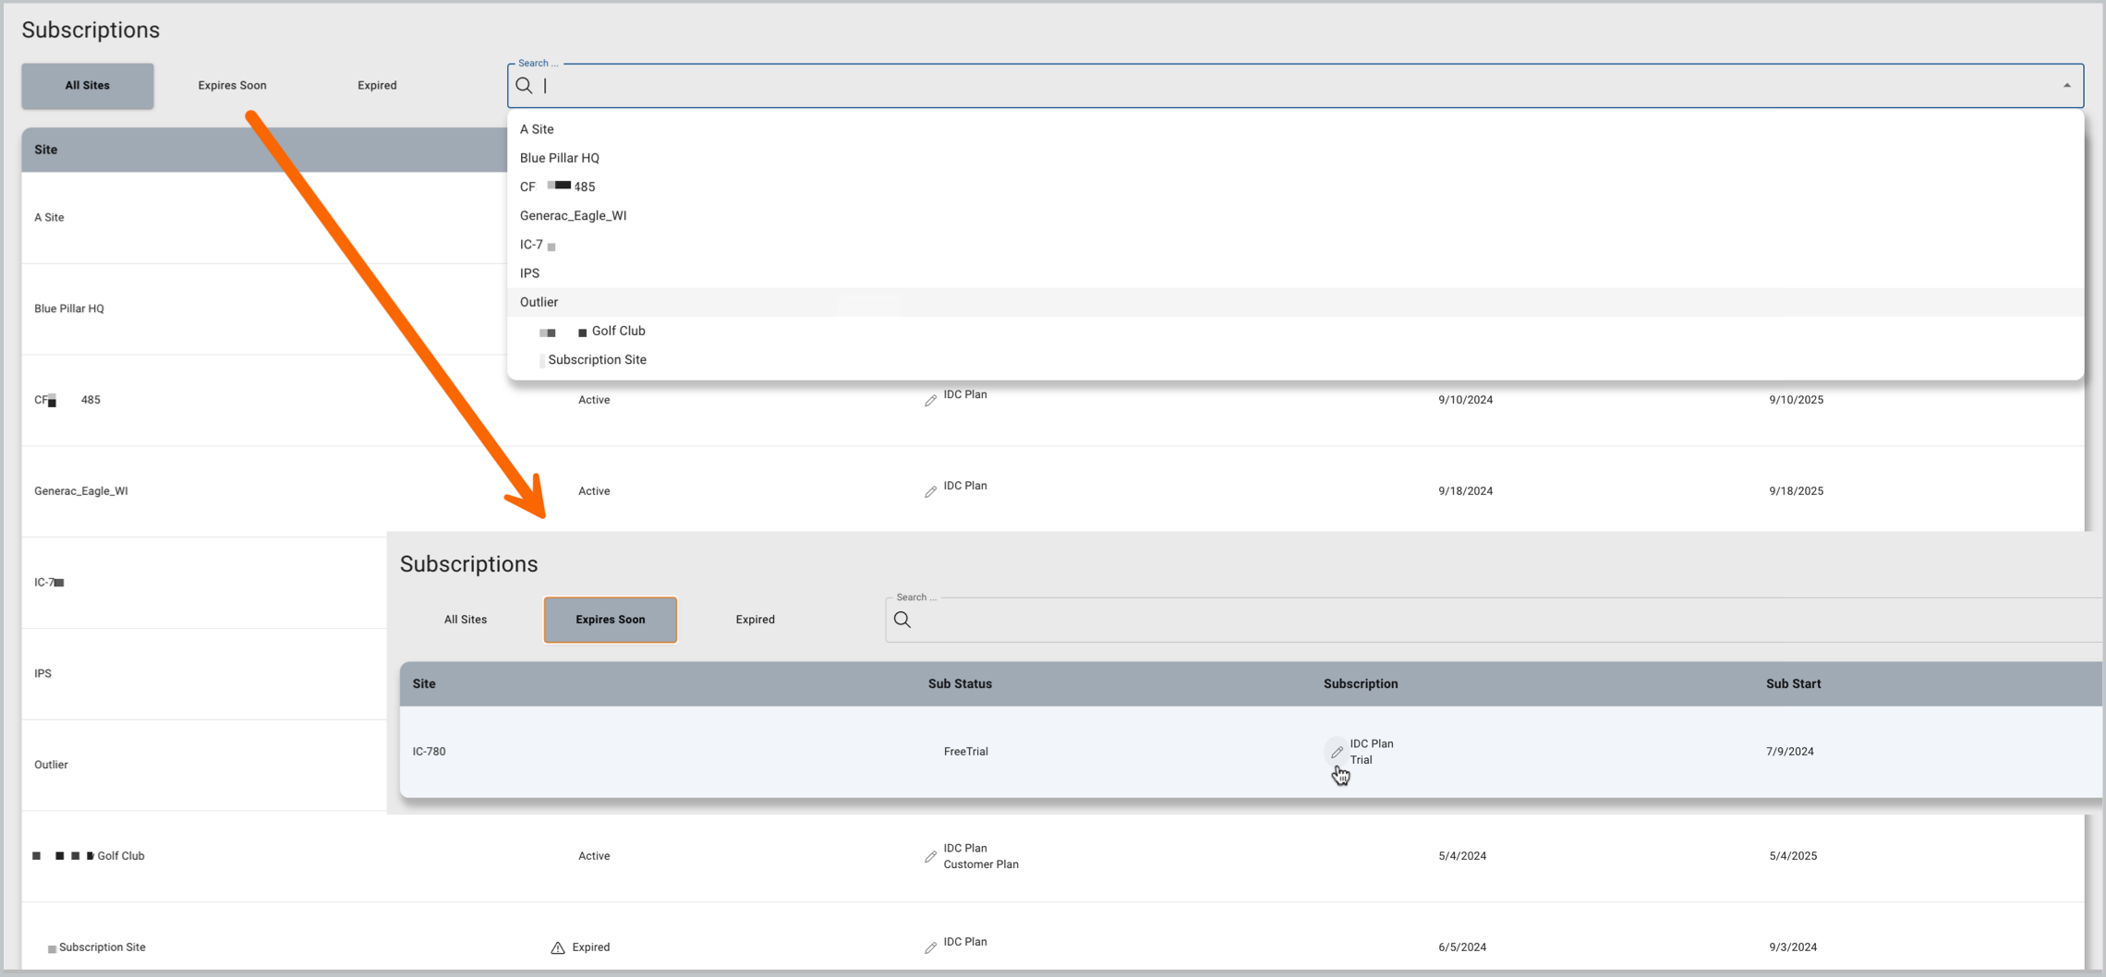2106x977 pixels.
Task: Click Generac_Eagle_WI site cell
Action: (81, 491)
